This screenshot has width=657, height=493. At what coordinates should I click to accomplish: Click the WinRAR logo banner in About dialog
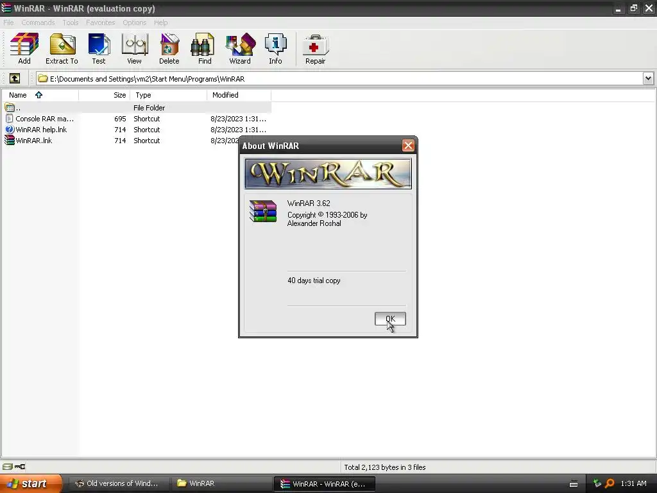pos(328,173)
